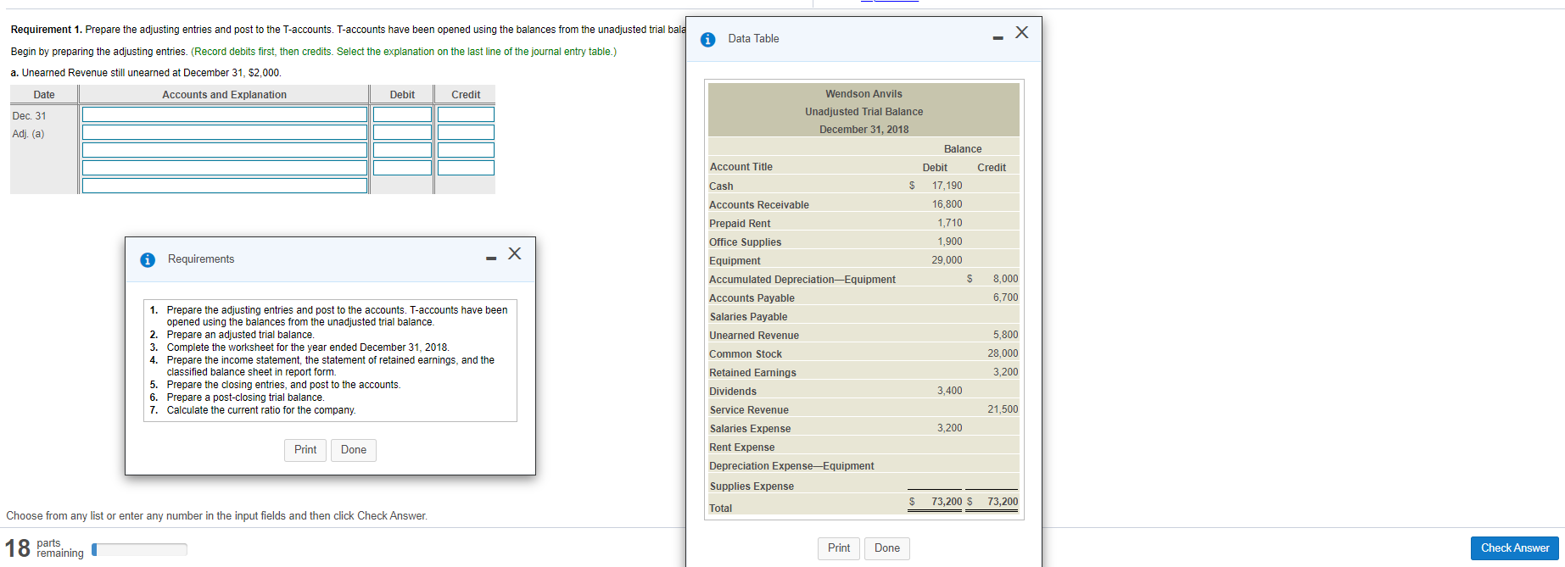The height and width of the screenshot is (567, 1565).
Task: Click the journal table Debit column header
Action: click(402, 95)
